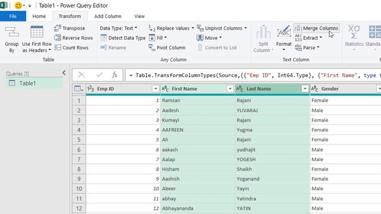The width and height of the screenshot is (381, 214).
Task: Click the cell containing Shaikh
Action: tap(273, 169)
